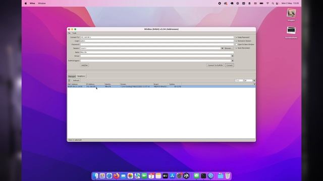Viewport: 323px width, 181px height.
Task: Open the Apple menu
Action: tap(26, 4)
